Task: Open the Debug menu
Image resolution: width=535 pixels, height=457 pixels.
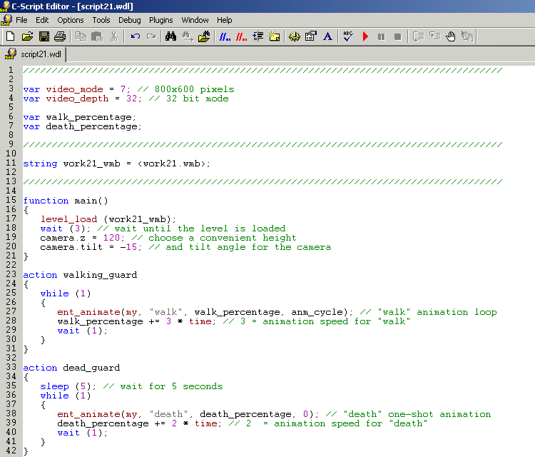Action: coord(129,20)
